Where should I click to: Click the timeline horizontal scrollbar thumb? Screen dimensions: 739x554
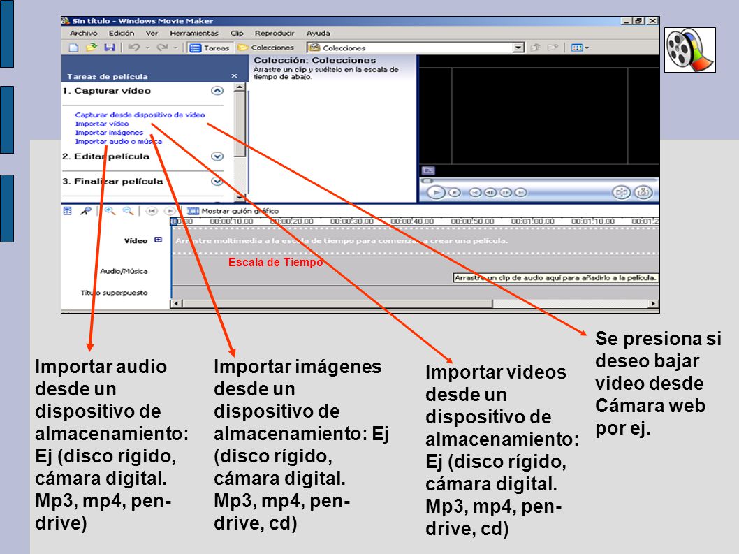pos(337,304)
